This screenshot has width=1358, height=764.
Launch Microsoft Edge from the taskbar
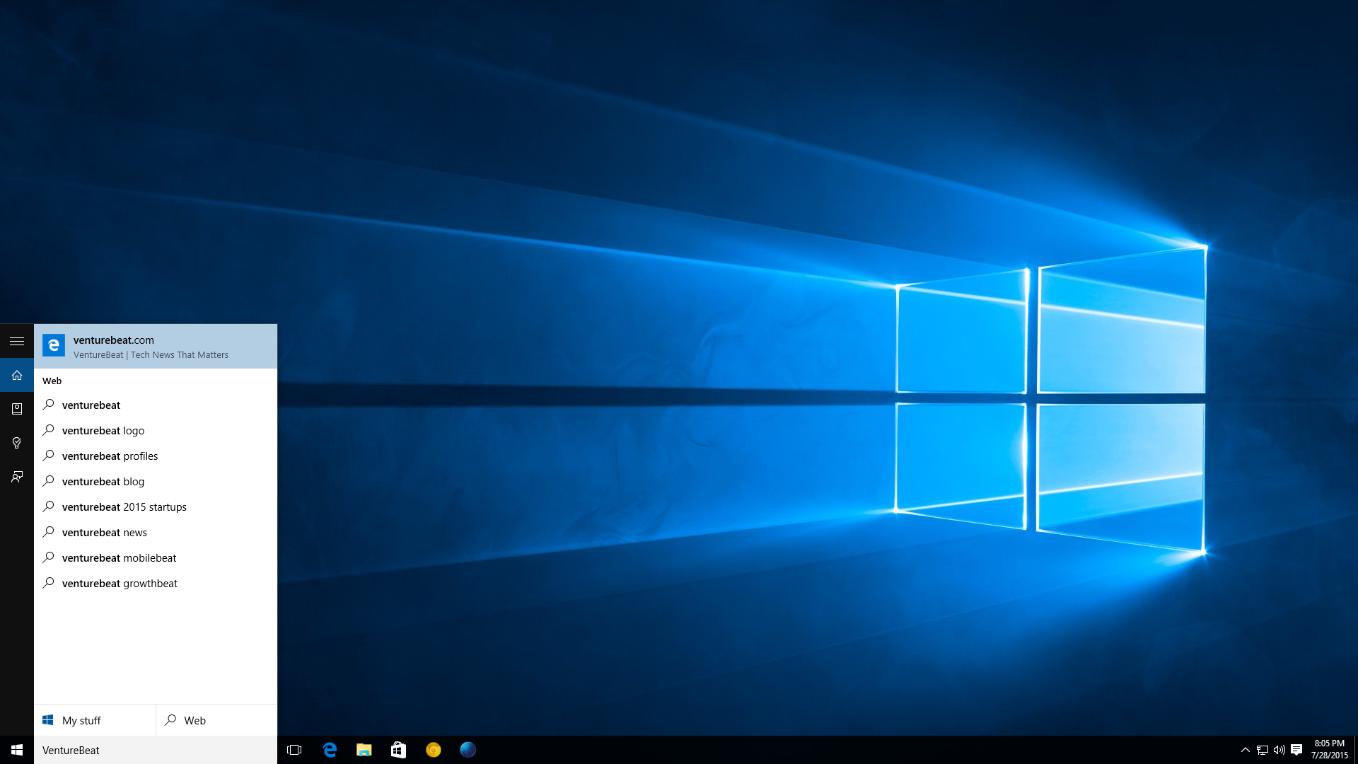(x=330, y=750)
